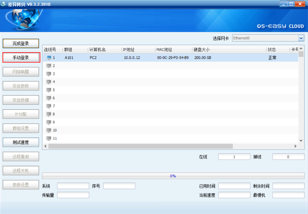
Task: Select the computer icon for line 8
Action: coord(49,114)
